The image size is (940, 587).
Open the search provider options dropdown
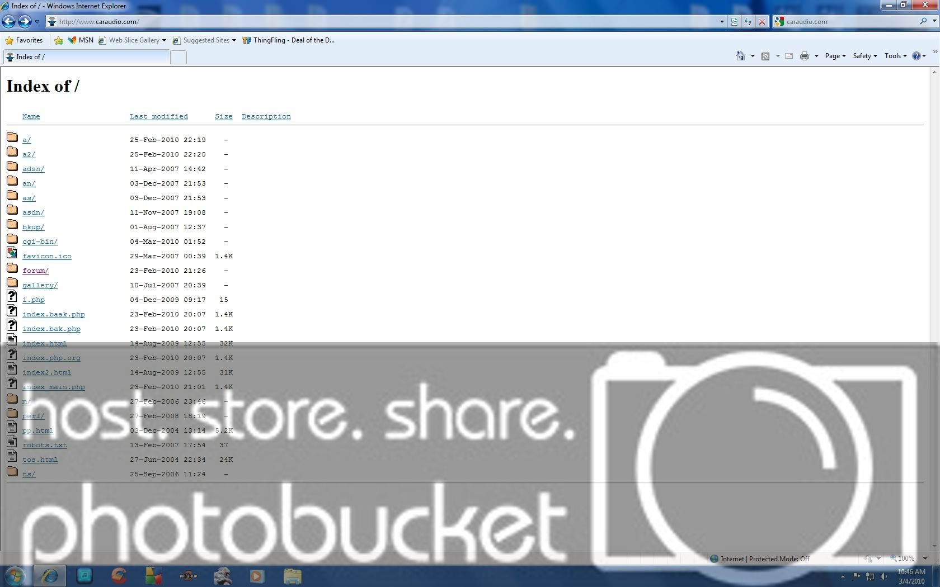pos(934,21)
